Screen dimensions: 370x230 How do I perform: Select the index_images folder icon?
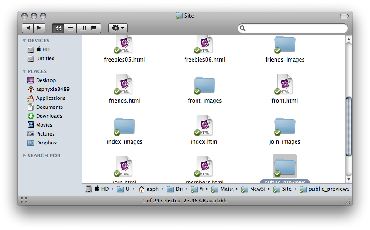[124, 126]
